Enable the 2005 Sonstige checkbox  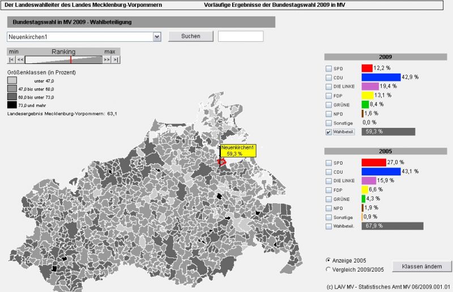tap(328, 217)
